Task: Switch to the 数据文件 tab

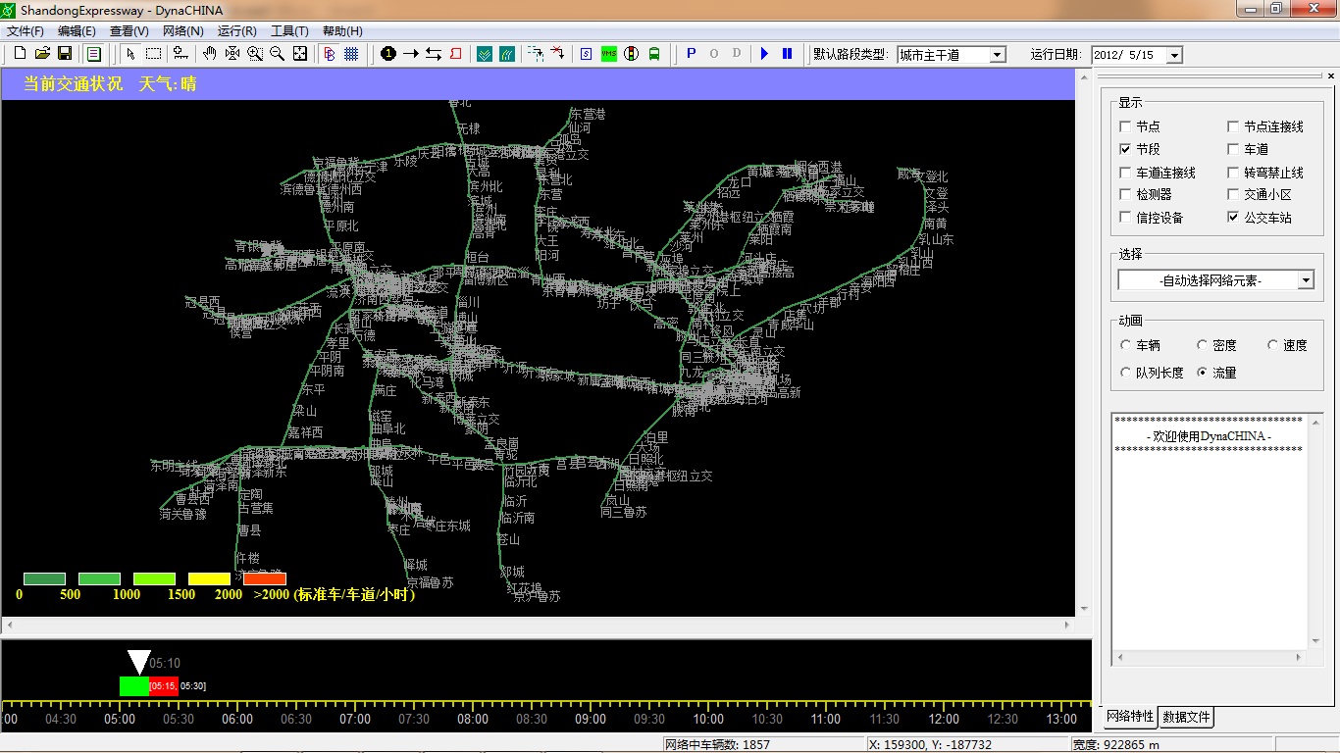Action: coord(1187,717)
